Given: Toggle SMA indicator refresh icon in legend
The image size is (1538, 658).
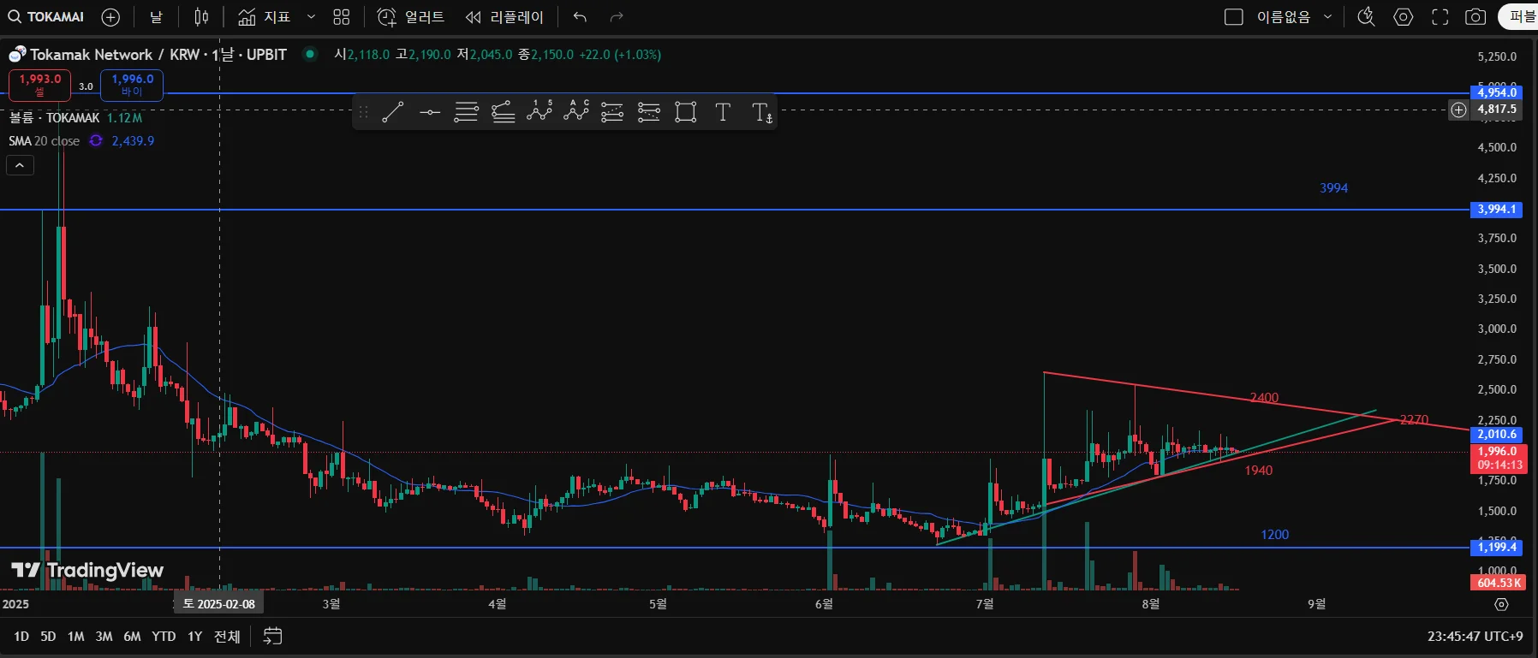Looking at the screenshot, I should 96,141.
